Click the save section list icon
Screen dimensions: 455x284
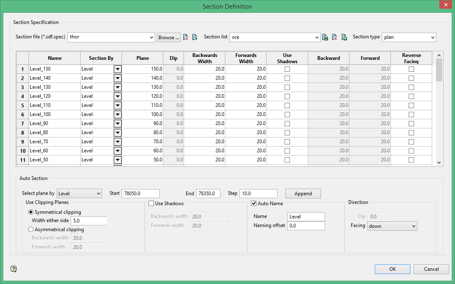(325, 37)
